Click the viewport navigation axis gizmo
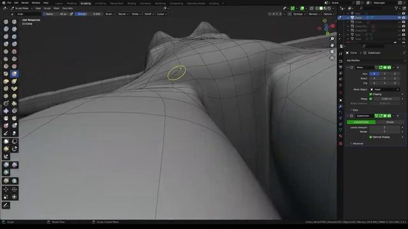The image size is (408, 229). tap(326, 27)
